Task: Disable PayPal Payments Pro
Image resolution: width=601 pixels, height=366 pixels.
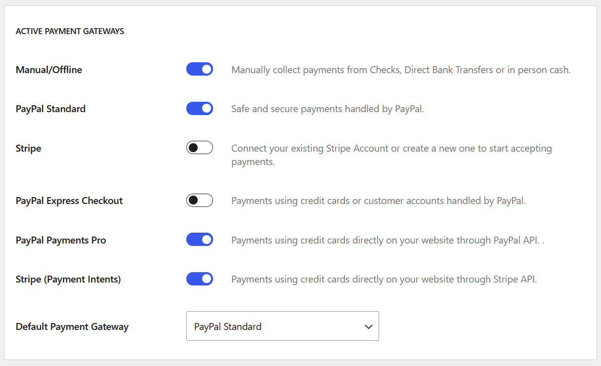Action: 199,240
